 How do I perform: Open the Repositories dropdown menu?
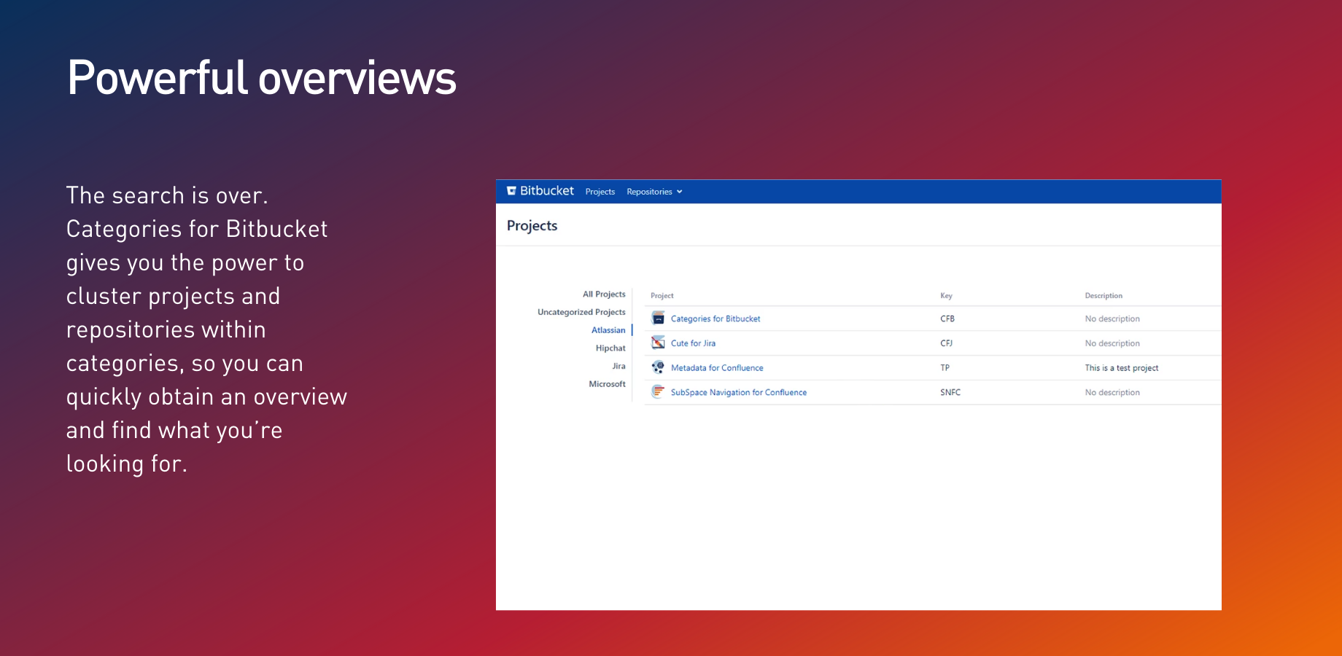[654, 192]
